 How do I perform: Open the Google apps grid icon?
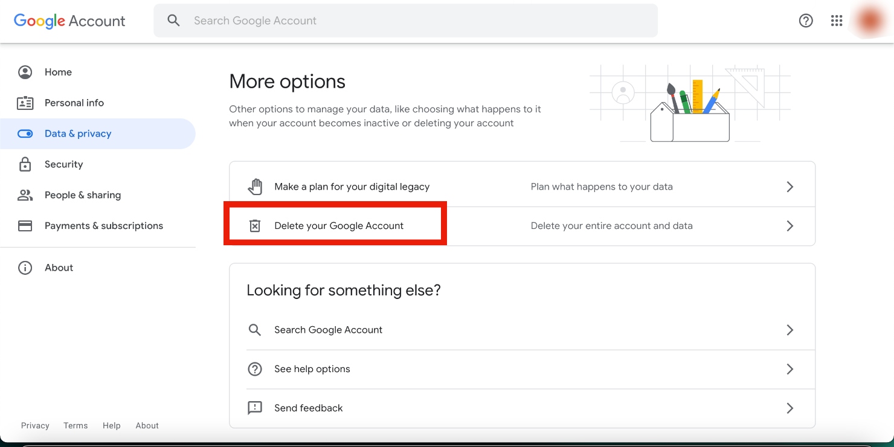point(837,21)
